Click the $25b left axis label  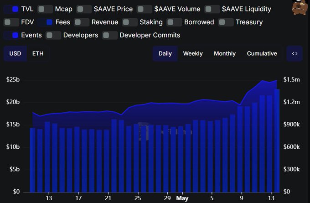click(13, 79)
